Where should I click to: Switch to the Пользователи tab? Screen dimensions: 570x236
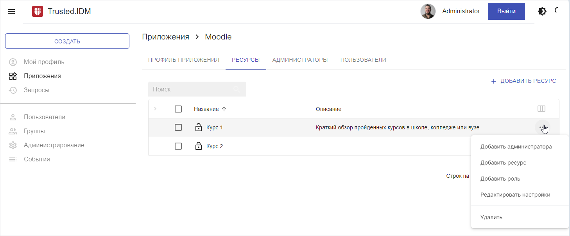pos(363,60)
